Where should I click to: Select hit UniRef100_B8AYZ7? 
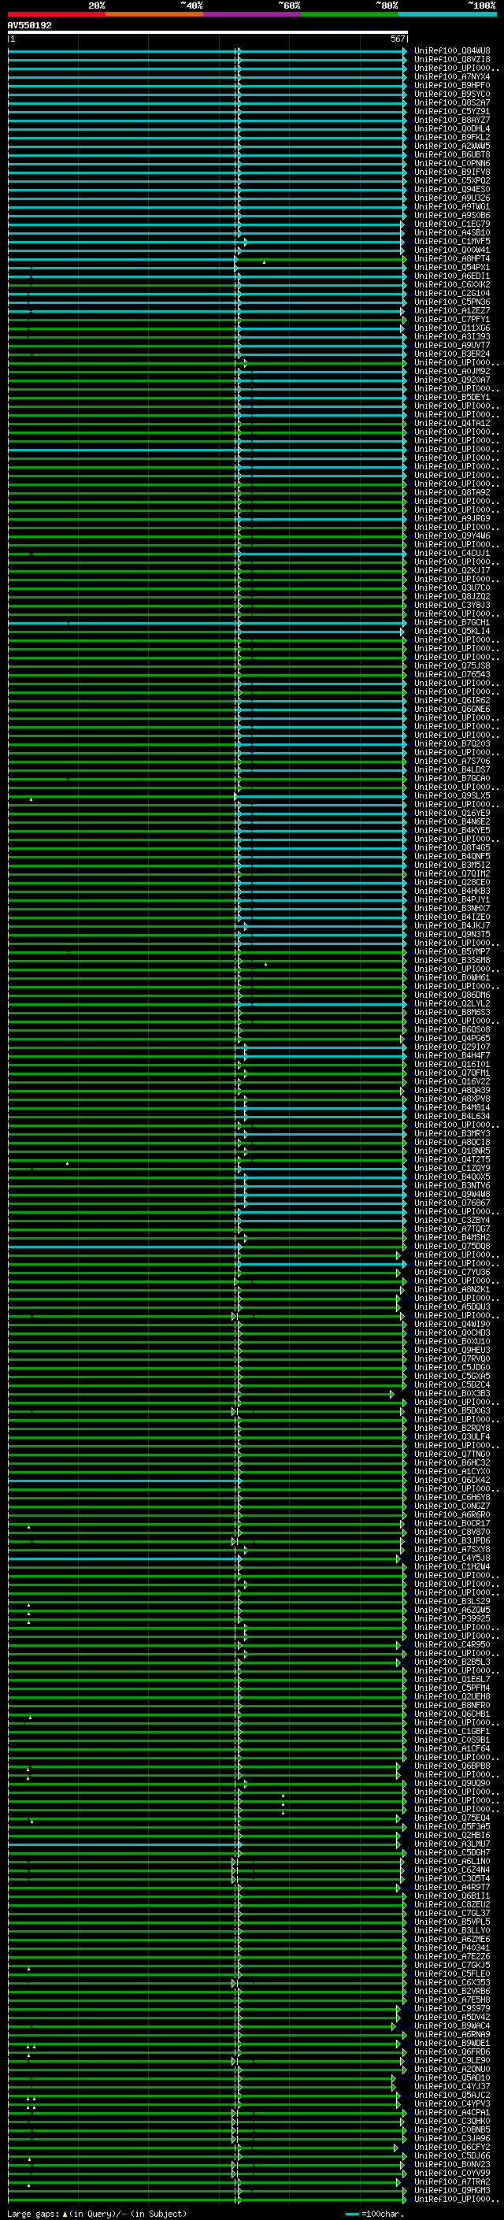452,120
